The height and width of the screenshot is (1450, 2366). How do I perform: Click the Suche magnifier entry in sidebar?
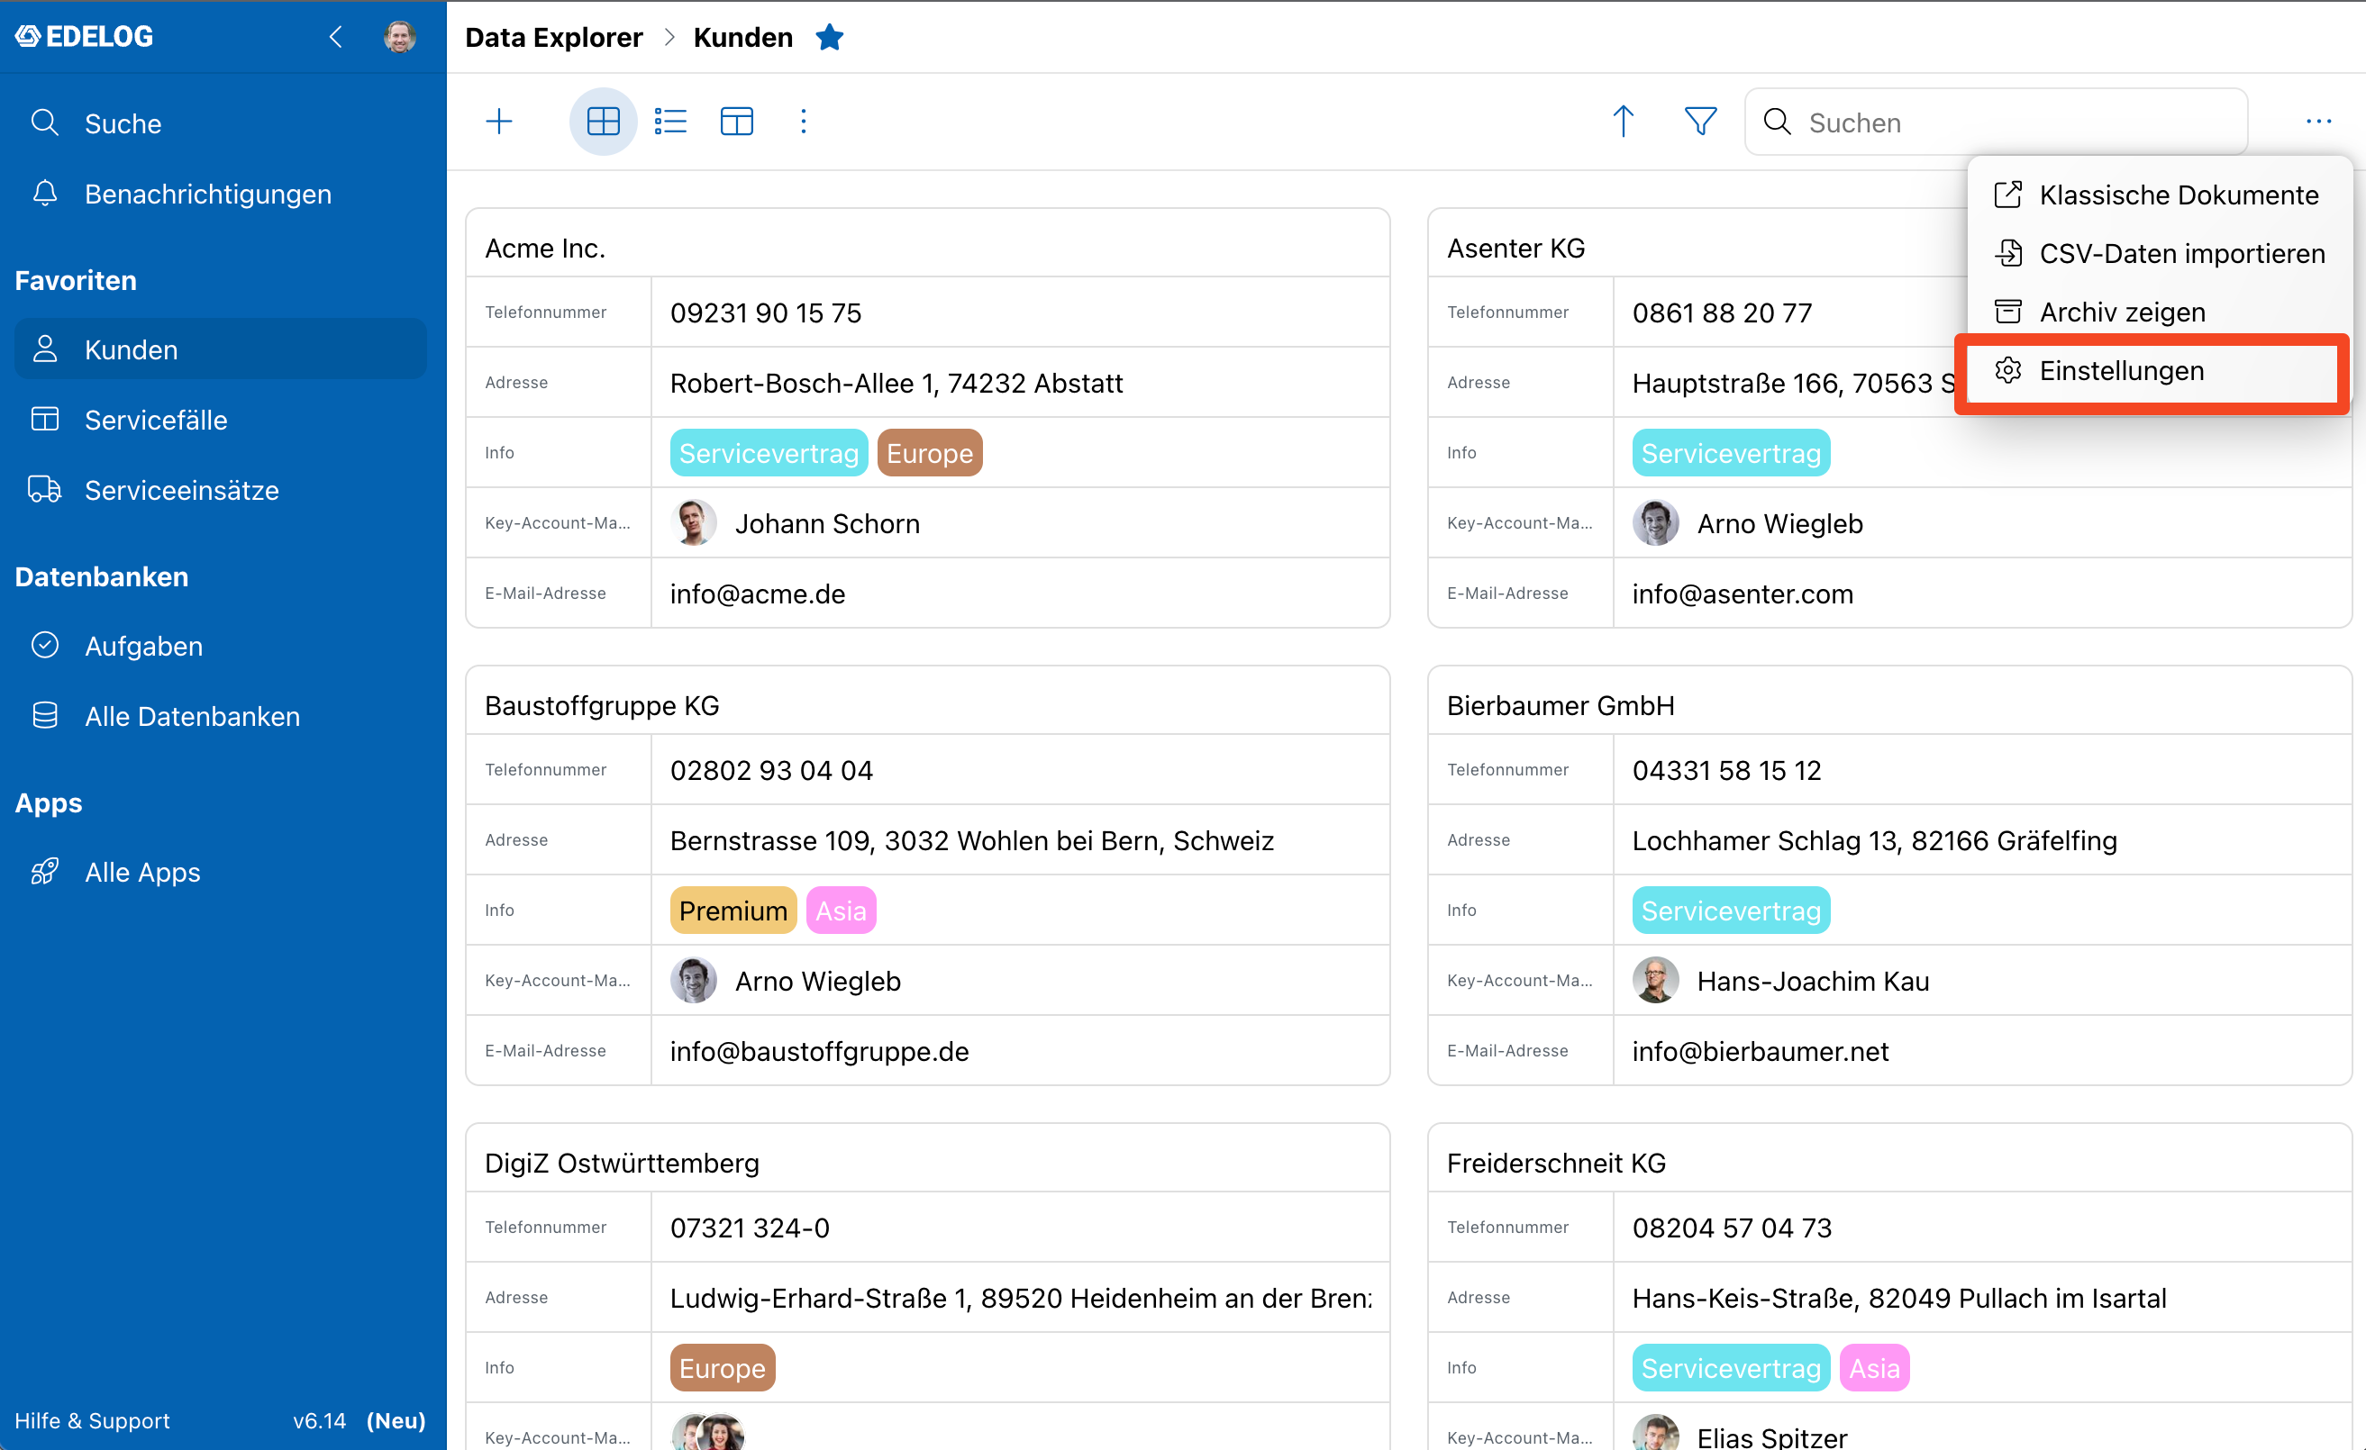click(221, 123)
